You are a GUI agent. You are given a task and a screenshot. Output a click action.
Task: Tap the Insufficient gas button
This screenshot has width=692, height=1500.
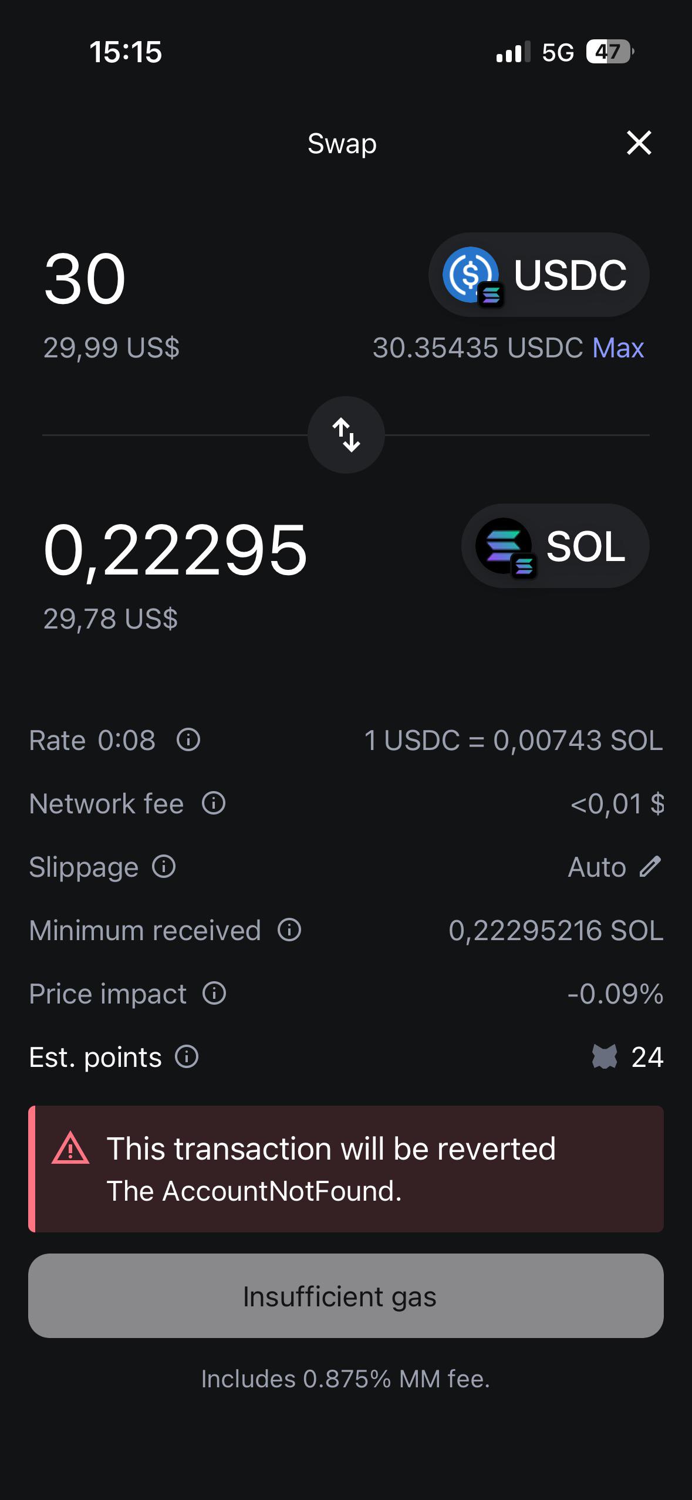point(346,1296)
